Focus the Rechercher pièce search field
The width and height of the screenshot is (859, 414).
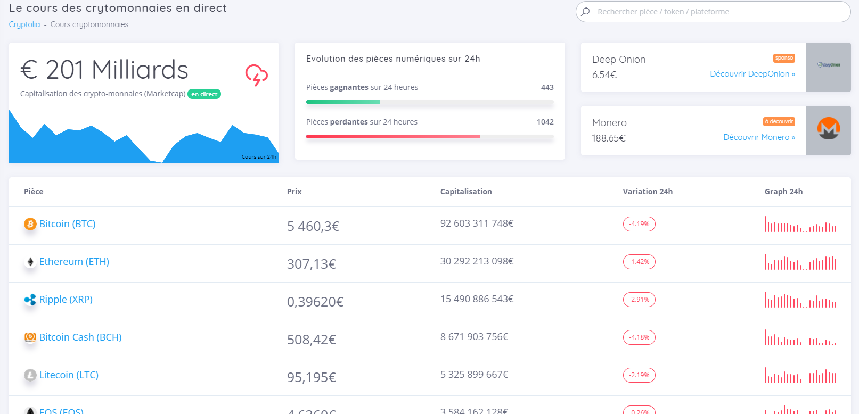713,12
